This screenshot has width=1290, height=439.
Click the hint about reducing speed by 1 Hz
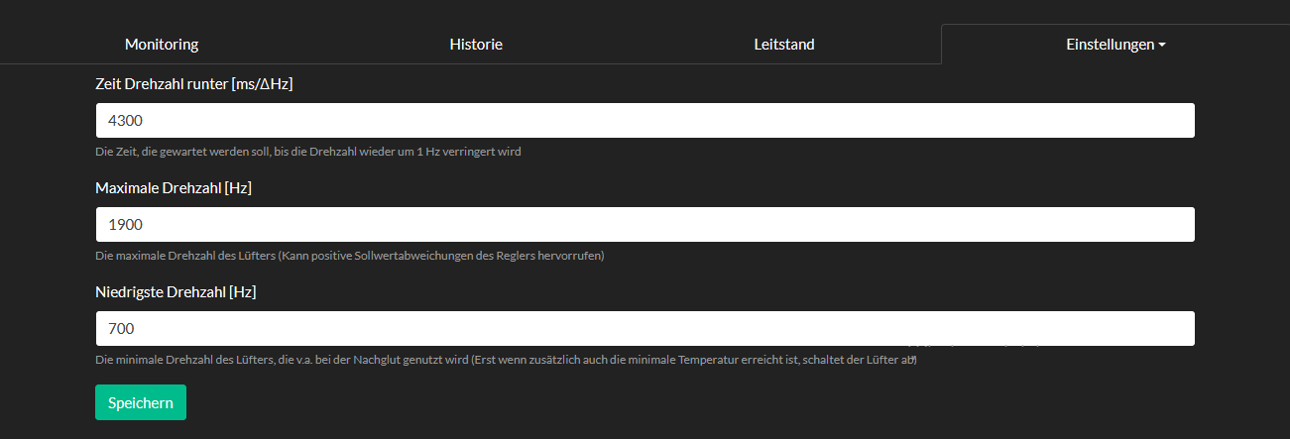(308, 152)
